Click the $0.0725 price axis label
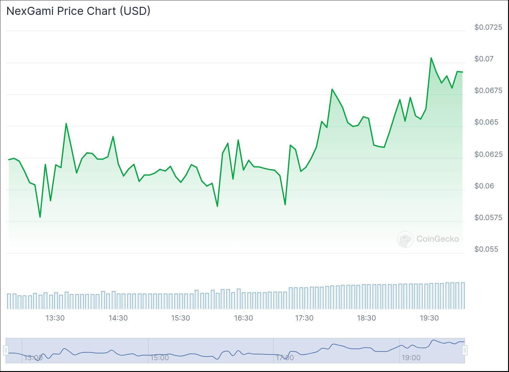 click(488, 27)
